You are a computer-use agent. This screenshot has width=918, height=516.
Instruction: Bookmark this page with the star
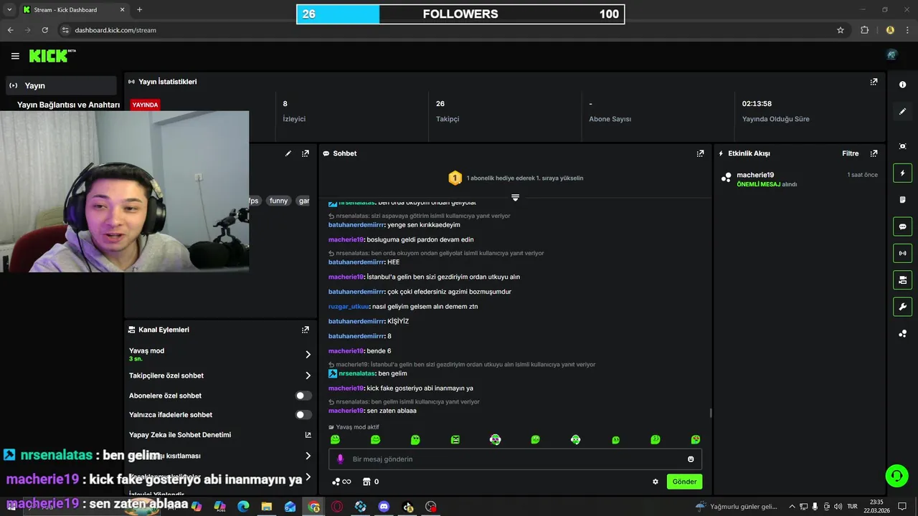point(841,30)
